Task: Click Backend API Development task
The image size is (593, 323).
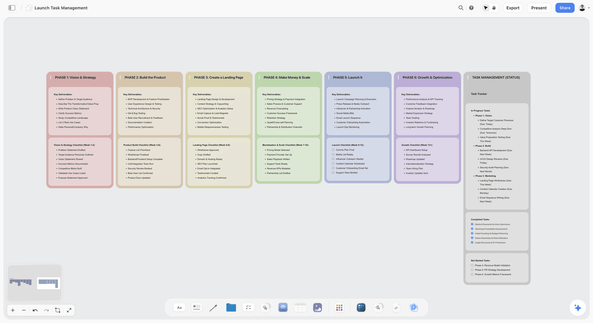Action: tap(496, 152)
